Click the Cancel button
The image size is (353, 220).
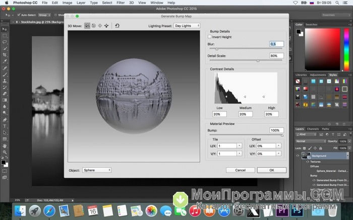240,170
